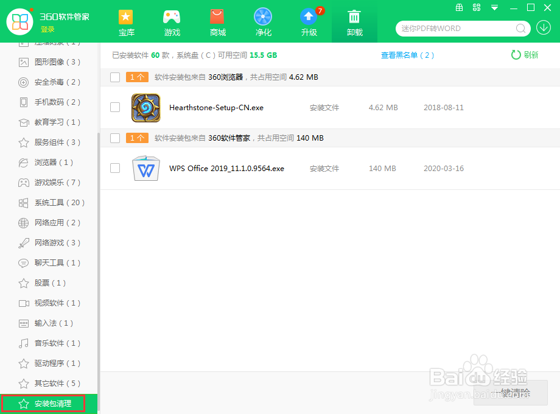Click the 一键清除 button
Image resolution: width=560 pixels, height=414 pixels.
click(509, 393)
